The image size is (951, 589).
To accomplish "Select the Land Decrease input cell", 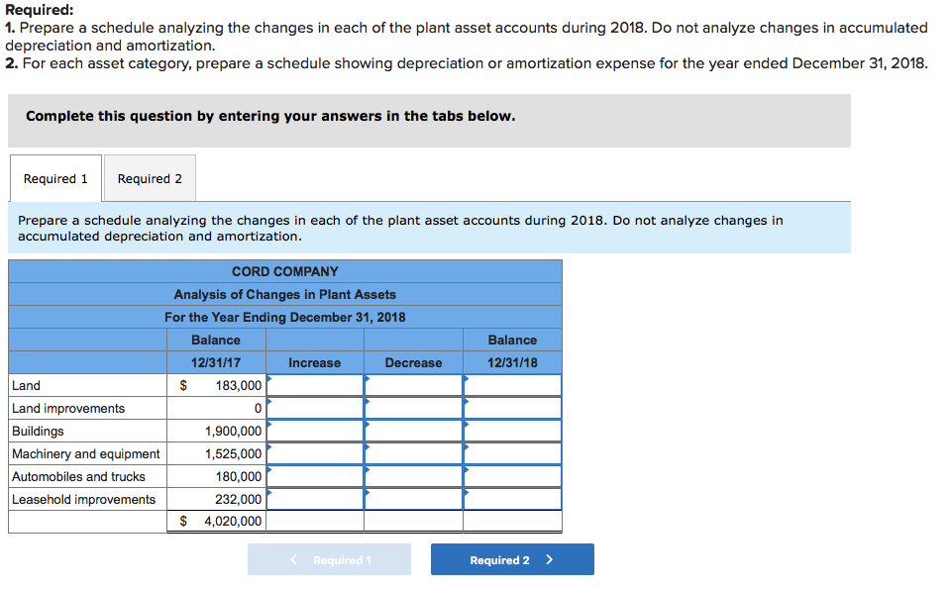I will [414, 385].
